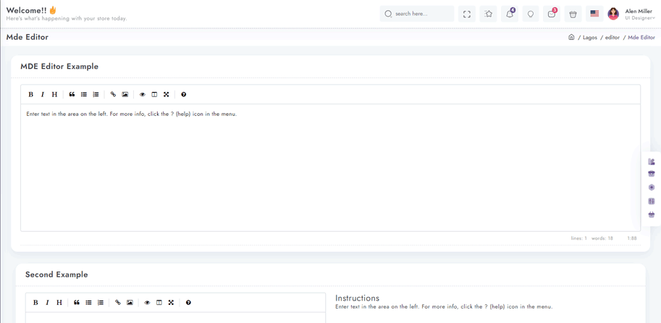The width and height of the screenshot is (661, 323).
Task: Insert a heading in the first editor
Action: (x=54, y=94)
